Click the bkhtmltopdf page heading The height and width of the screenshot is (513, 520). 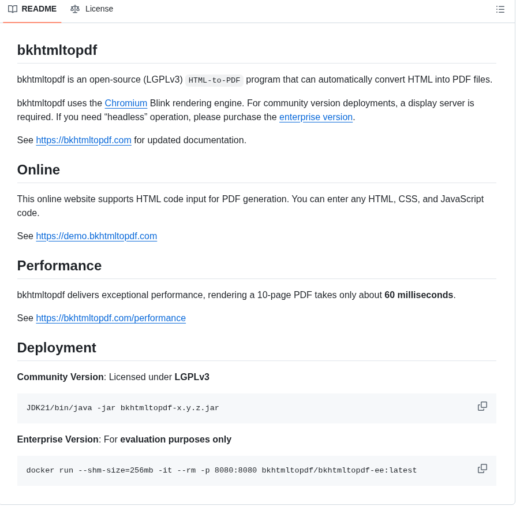pyautogui.click(x=57, y=50)
